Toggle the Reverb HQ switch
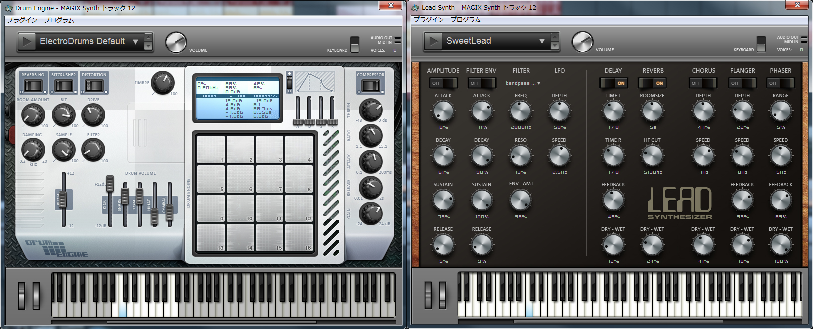The image size is (813, 329). [33, 86]
